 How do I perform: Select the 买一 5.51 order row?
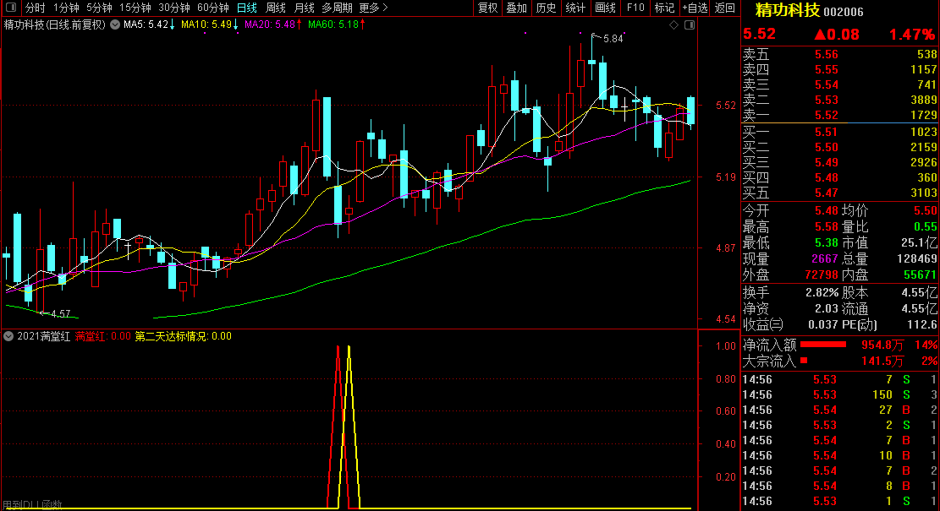(x=839, y=132)
